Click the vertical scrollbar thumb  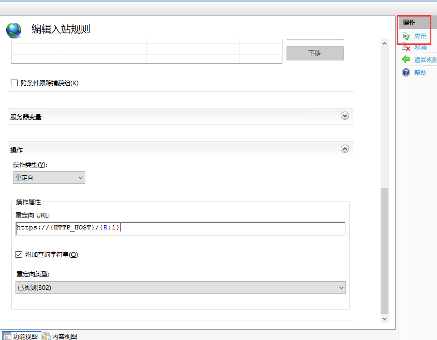pos(385,251)
